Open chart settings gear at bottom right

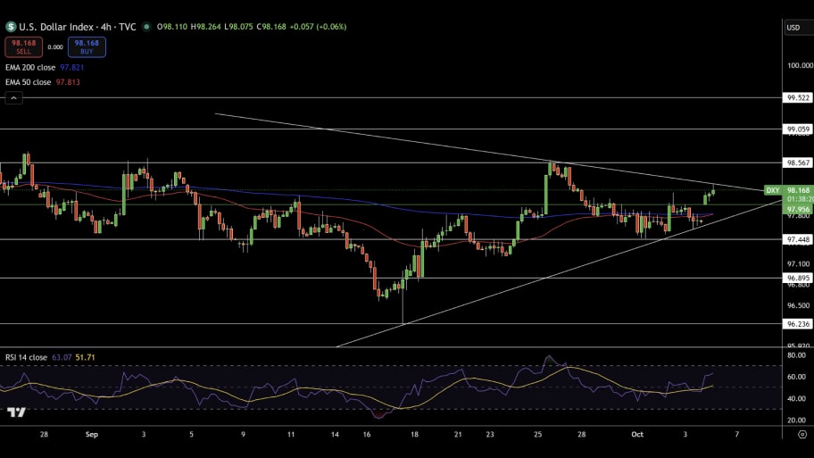793,433
